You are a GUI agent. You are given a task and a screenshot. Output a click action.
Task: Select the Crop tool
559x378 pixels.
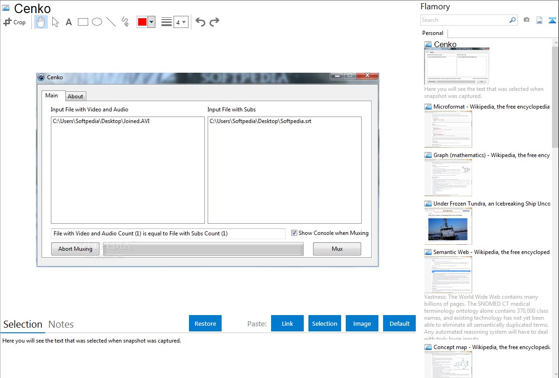point(14,22)
